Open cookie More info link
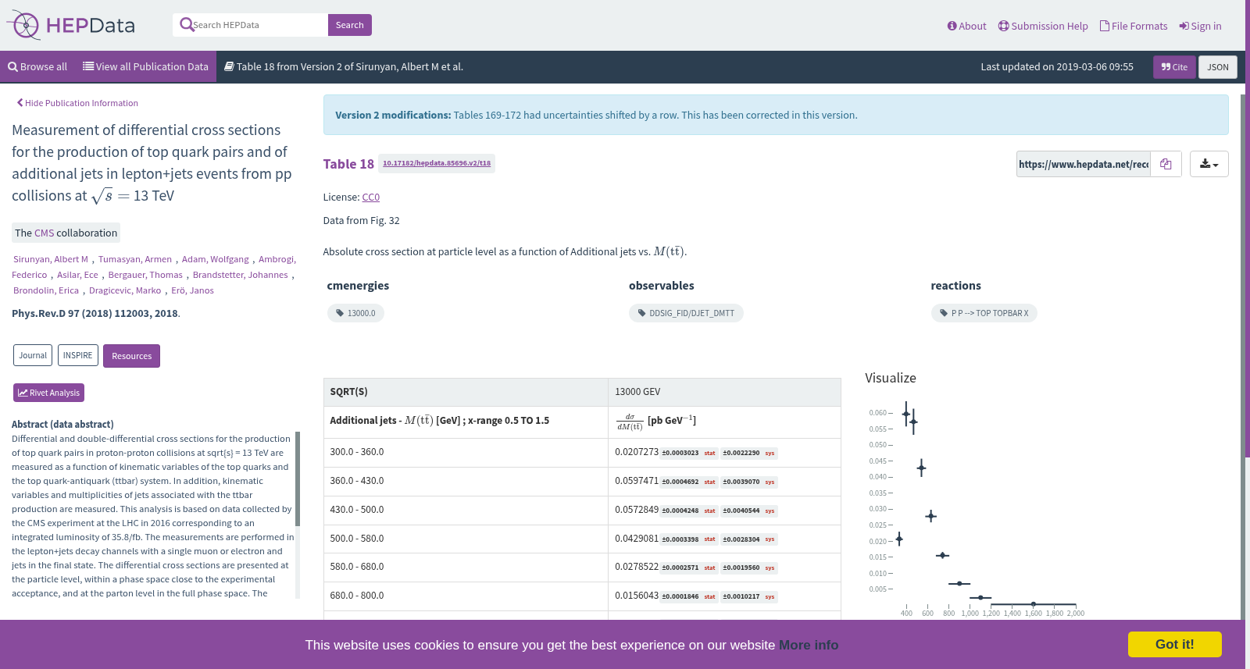Viewport: 1250px width, 669px height. point(809,645)
